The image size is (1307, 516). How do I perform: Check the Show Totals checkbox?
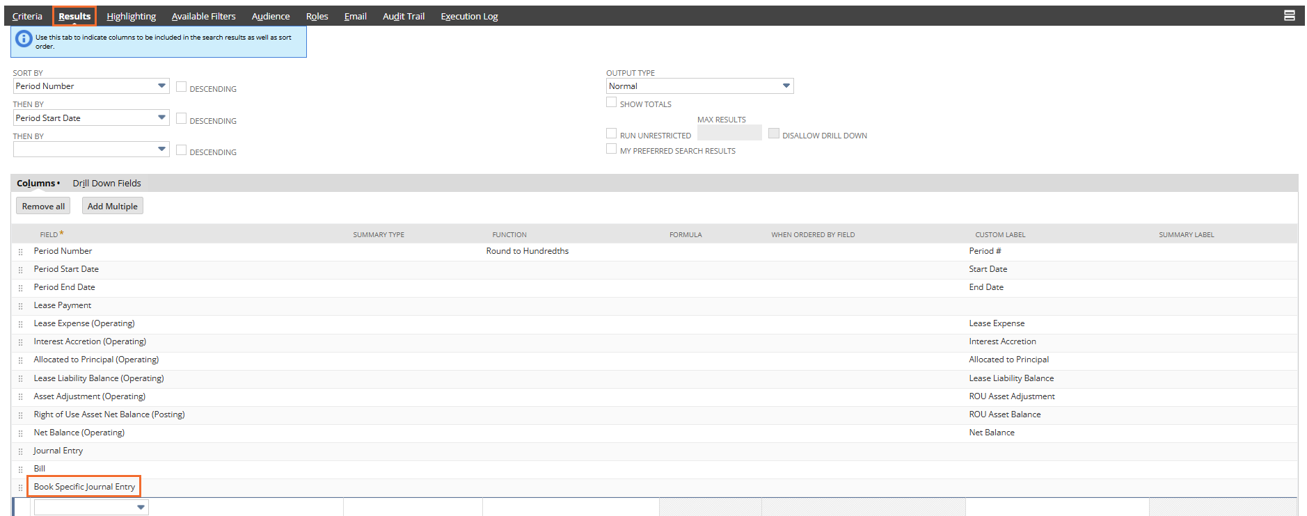(611, 102)
